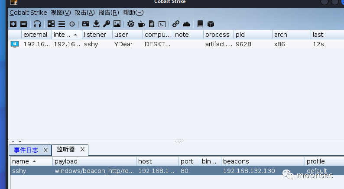344x189 pixels.
Task: Sort sessions by external column
Action: (x=37, y=35)
